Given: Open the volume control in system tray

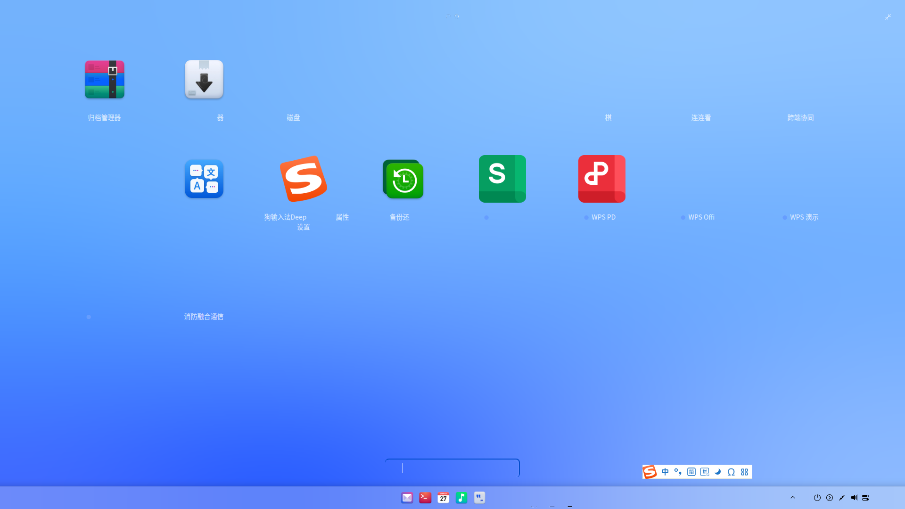Looking at the screenshot, I should pos(854,498).
